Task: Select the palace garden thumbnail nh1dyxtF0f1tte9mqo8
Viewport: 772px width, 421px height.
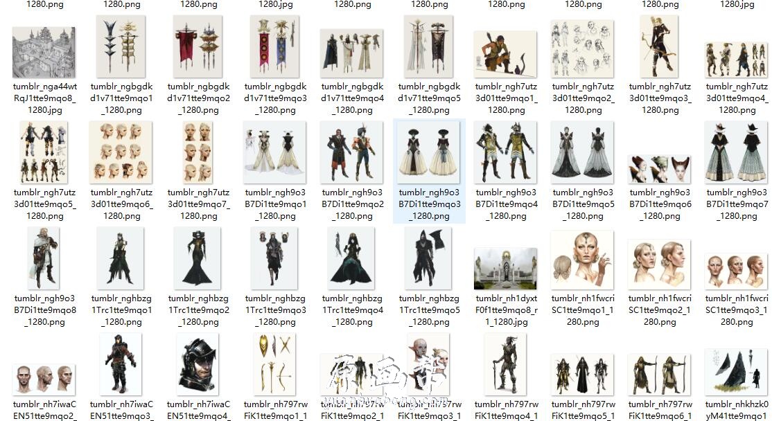Action: (506, 269)
